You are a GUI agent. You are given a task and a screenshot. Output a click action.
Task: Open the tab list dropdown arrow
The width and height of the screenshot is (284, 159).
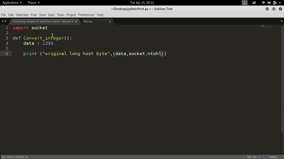[281, 21]
